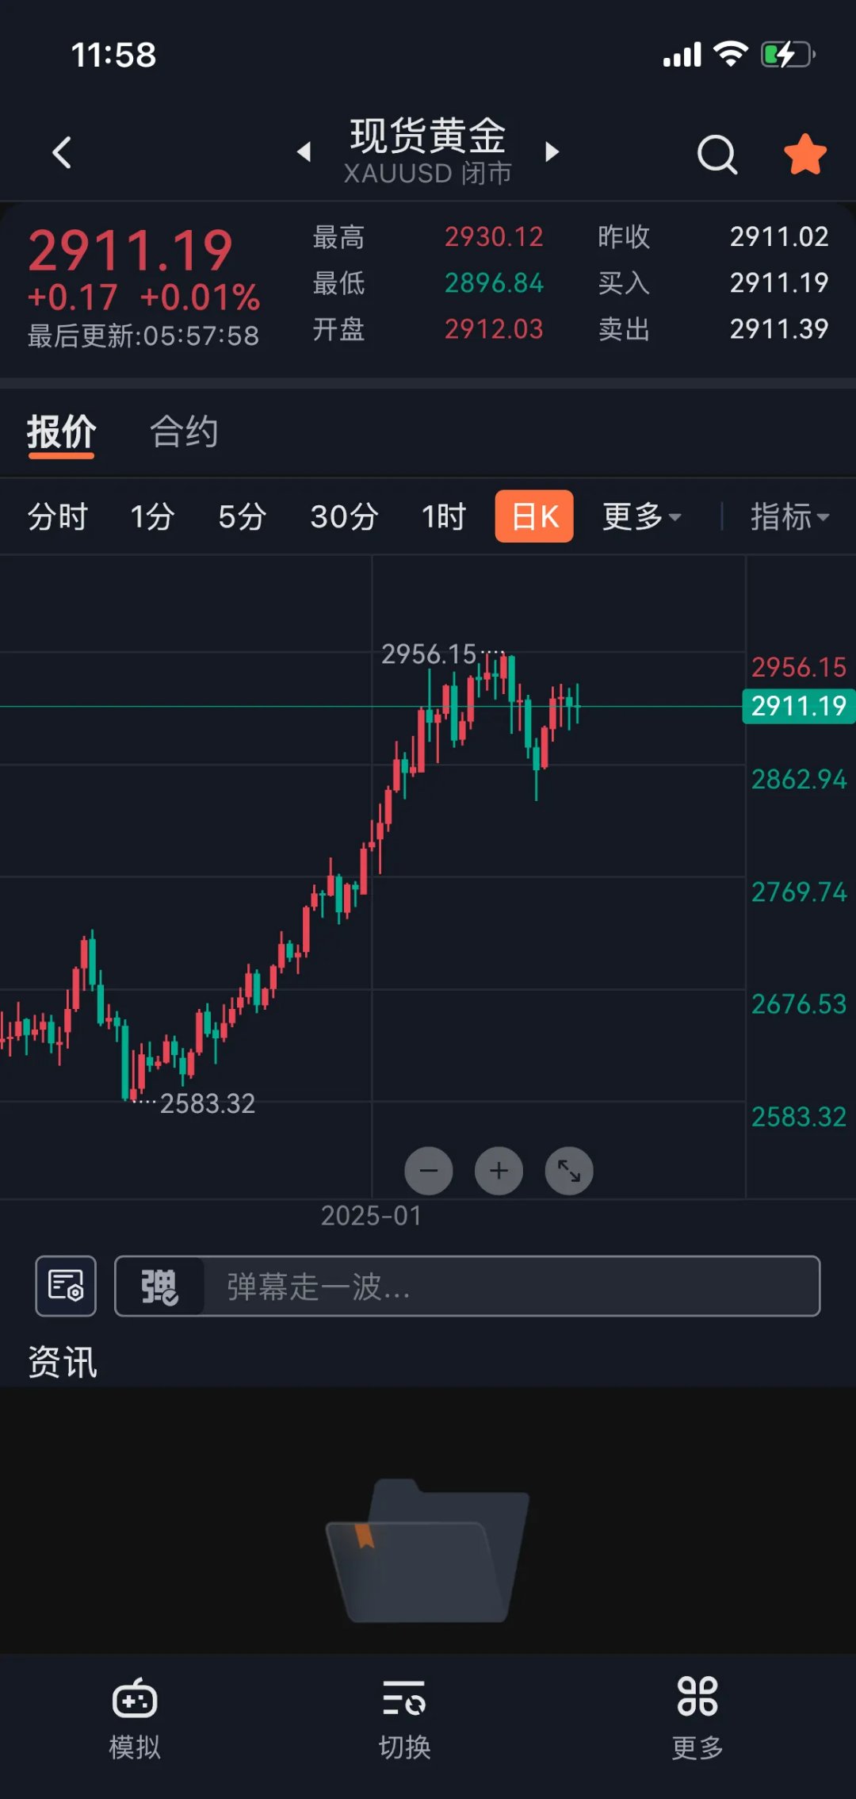
Task: Switch chart to 1分 period
Action: [152, 516]
